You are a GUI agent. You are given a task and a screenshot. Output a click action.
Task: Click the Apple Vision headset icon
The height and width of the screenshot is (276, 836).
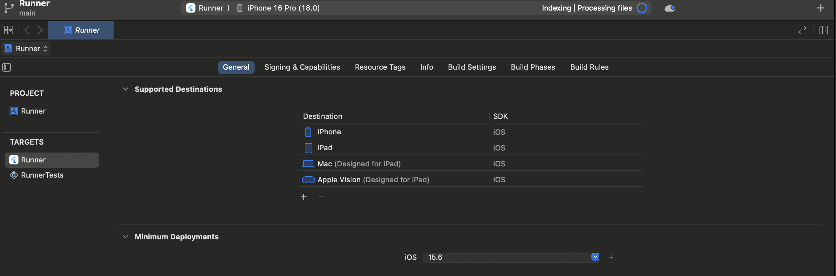(308, 180)
